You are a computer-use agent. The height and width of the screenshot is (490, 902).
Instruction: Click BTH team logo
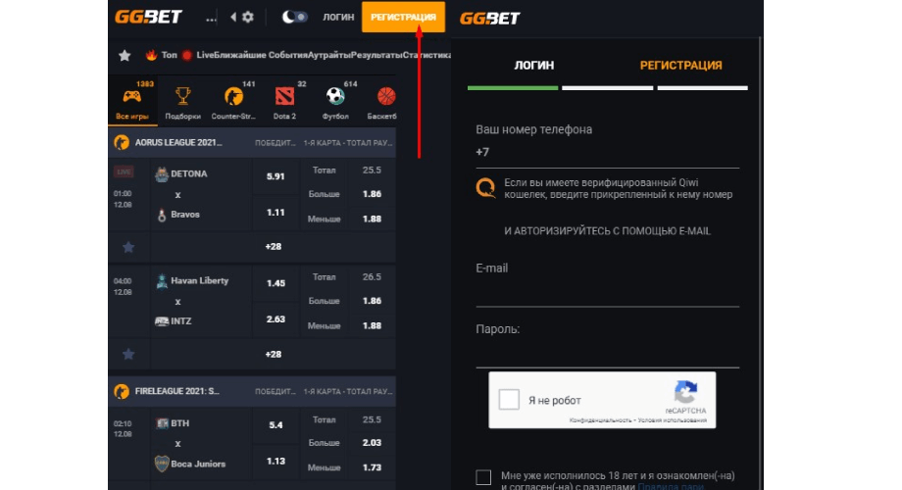[162, 423]
